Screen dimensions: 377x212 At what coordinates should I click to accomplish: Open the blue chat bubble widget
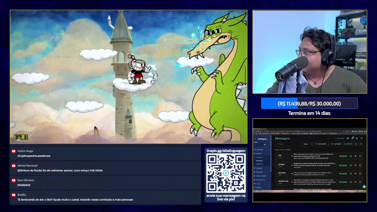[364, 187]
